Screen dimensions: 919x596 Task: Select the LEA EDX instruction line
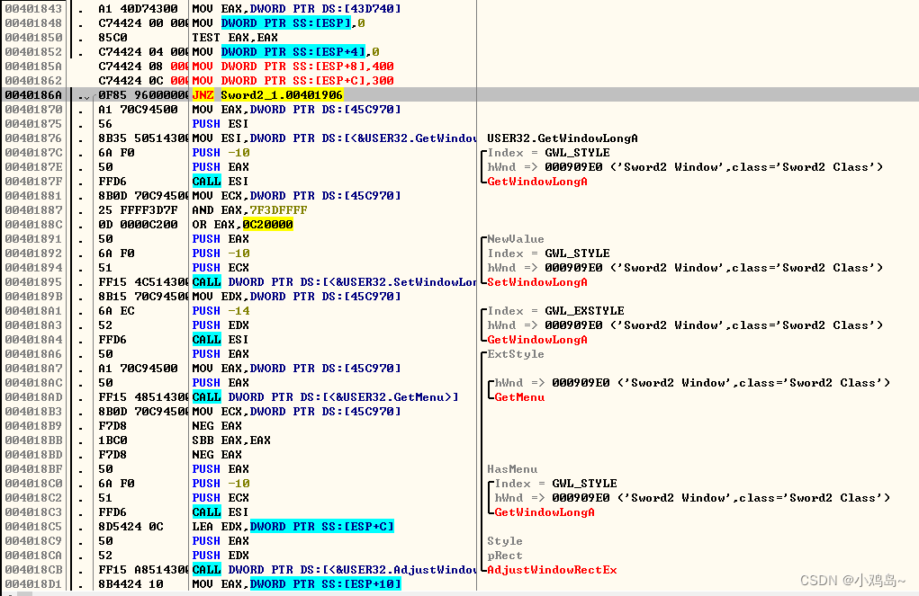(293, 527)
